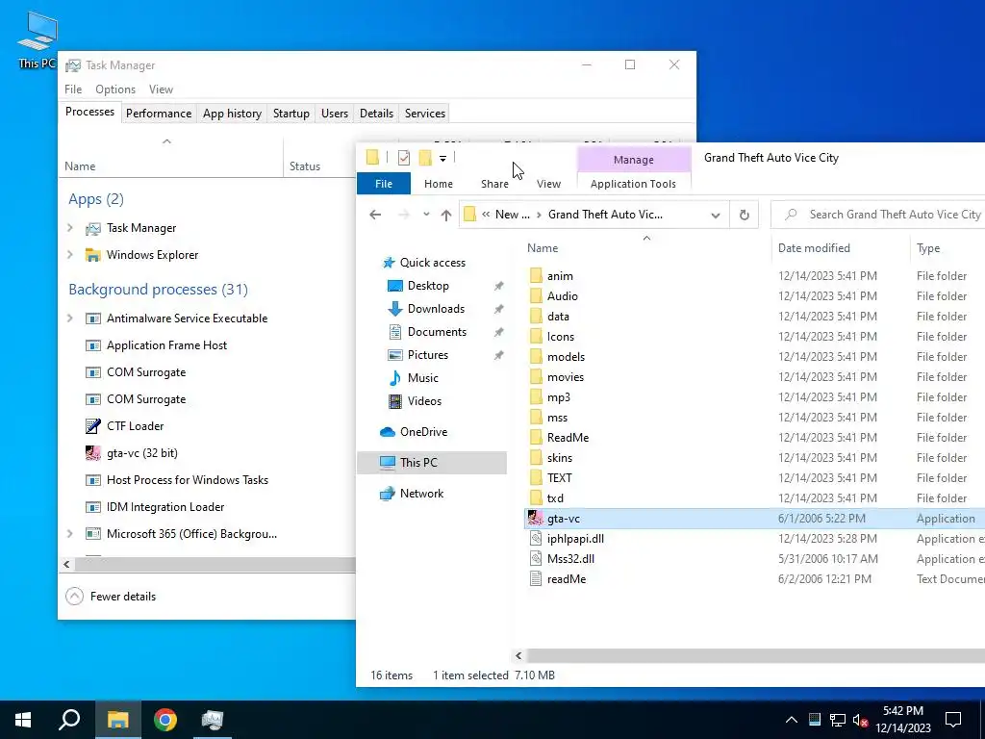Click Explorer horizontal scrollbar left arrow
The width and height of the screenshot is (985, 739).
(x=518, y=656)
